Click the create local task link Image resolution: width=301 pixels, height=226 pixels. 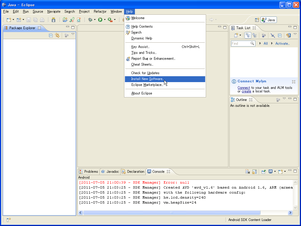pyautogui.click(x=247, y=91)
